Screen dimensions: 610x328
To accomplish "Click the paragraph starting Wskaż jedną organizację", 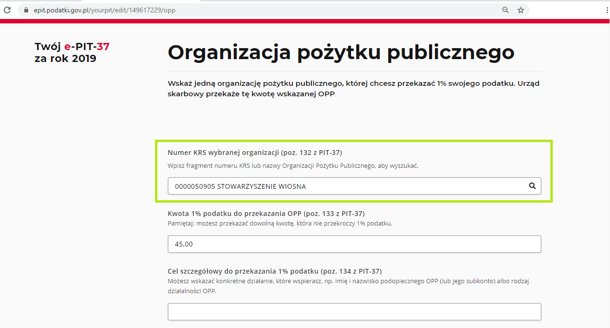I will [353, 89].
